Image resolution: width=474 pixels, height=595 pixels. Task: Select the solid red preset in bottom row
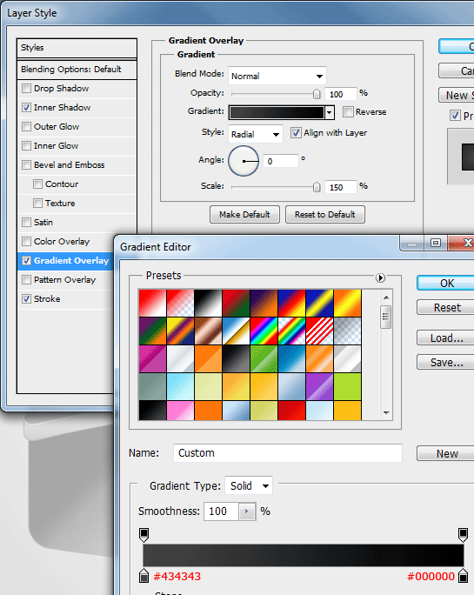(x=291, y=411)
